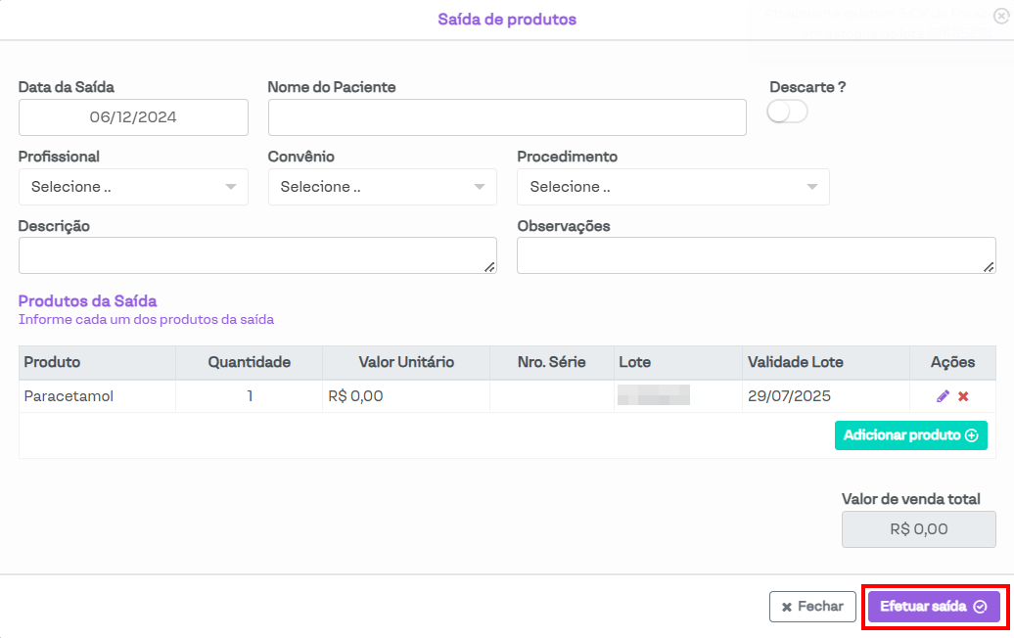Click the Valor Unitário column header
Screen dimensions: 1014x638
pyautogui.click(x=406, y=362)
